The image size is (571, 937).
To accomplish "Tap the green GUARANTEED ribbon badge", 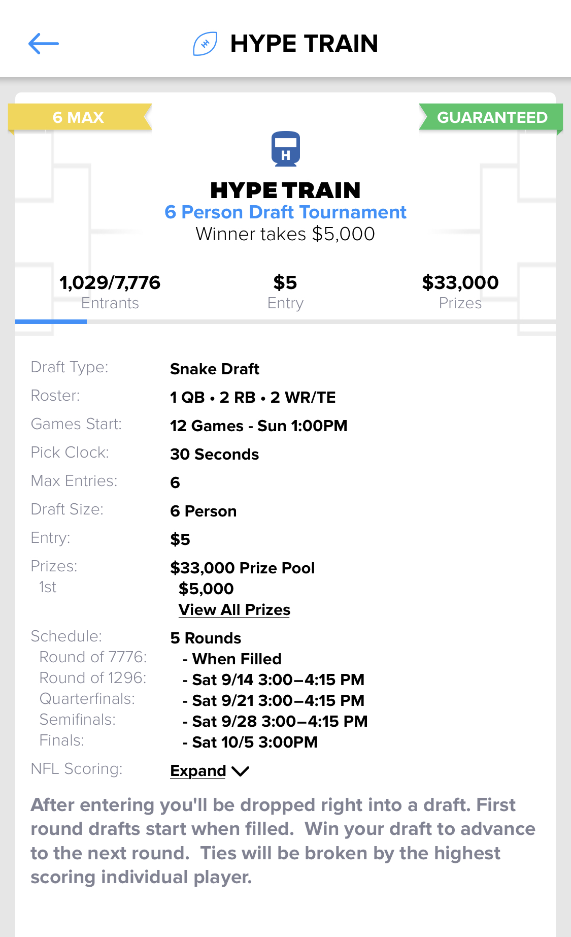I will coord(491,117).
